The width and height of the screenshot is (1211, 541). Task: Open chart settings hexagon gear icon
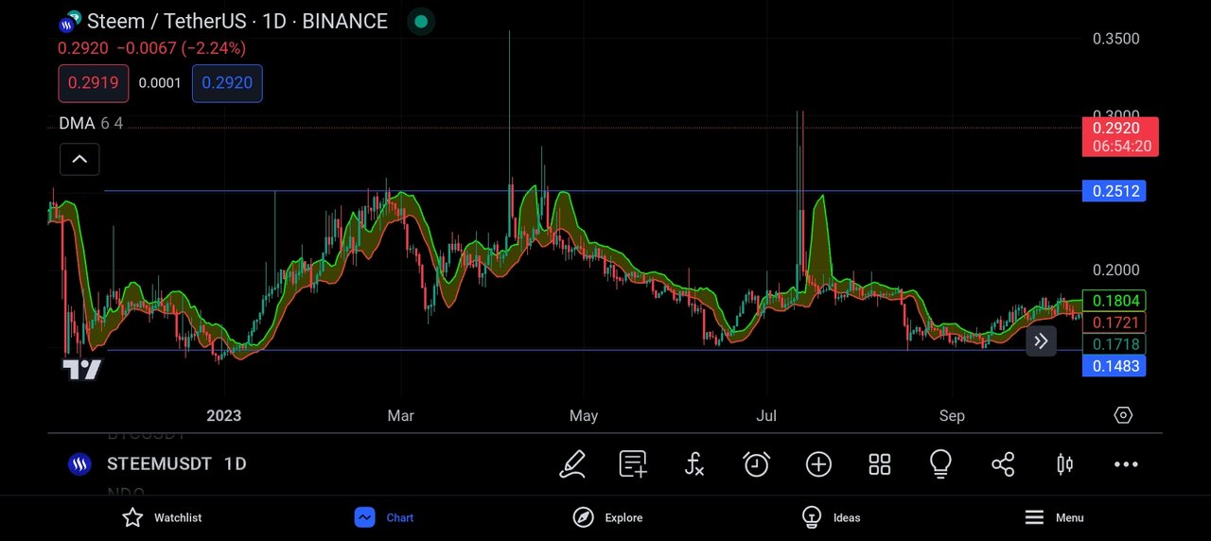pyautogui.click(x=1123, y=415)
